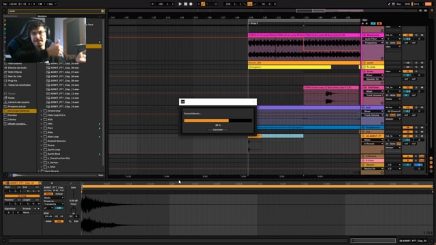Expand the Synth Shot folder
The width and height of the screenshot is (436, 245).
coord(42,154)
